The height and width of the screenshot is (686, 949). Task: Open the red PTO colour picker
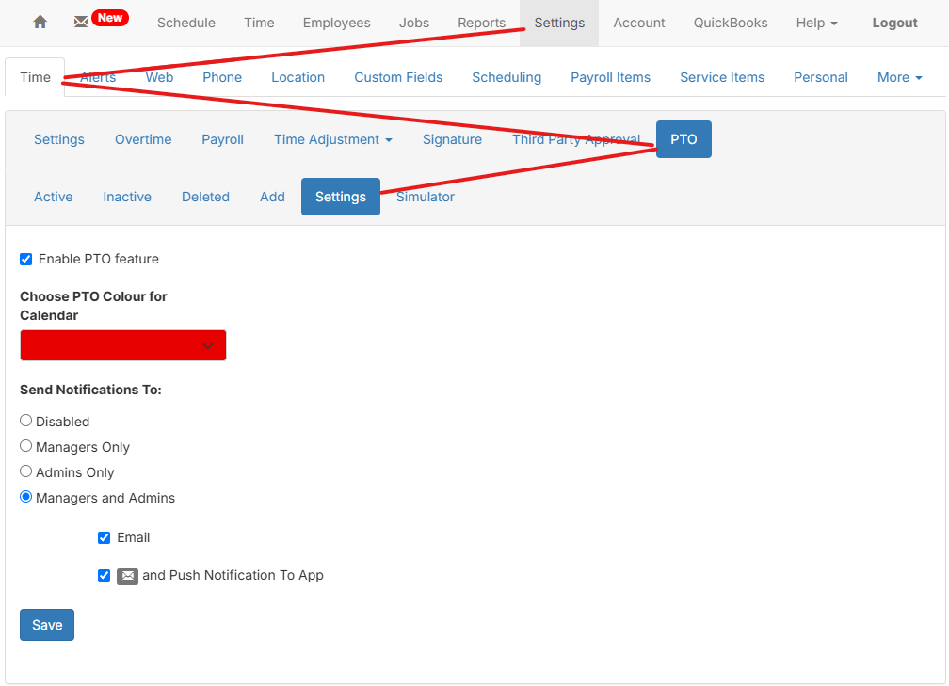(122, 345)
